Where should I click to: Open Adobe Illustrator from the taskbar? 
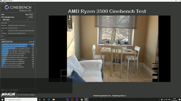[x=72, y=100]
